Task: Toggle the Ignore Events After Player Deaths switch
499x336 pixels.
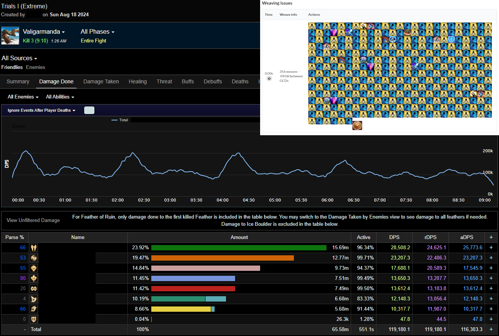Action: [89, 110]
